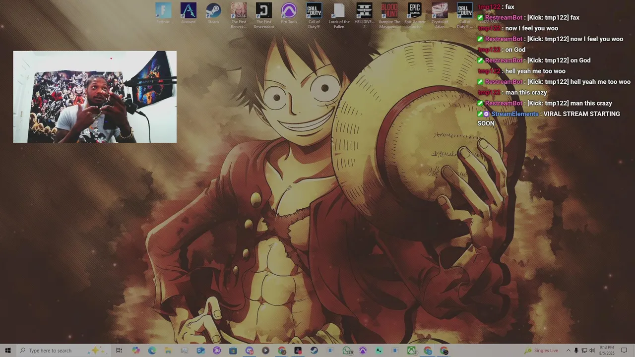Open the Windows Start menu
This screenshot has width=635, height=357.
8,351
